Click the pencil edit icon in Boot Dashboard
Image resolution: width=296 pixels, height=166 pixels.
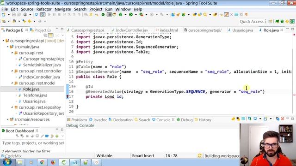coord(42,136)
